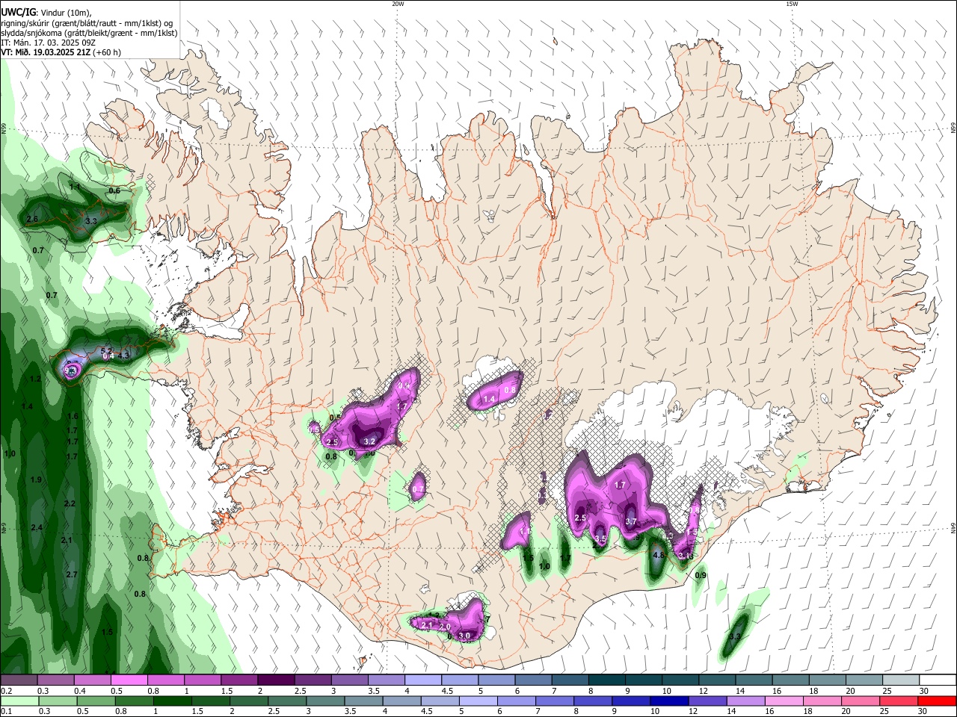Click the '4.8' rain value on the south coast
This screenshot has height=717, width=957.
[659, 556]
